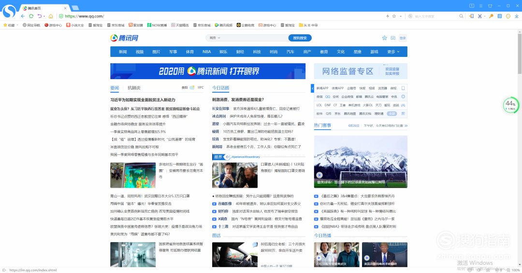This screenshot has width=522, height=273.
Task: Click the 登录 login button
Action: coord(403,38)
